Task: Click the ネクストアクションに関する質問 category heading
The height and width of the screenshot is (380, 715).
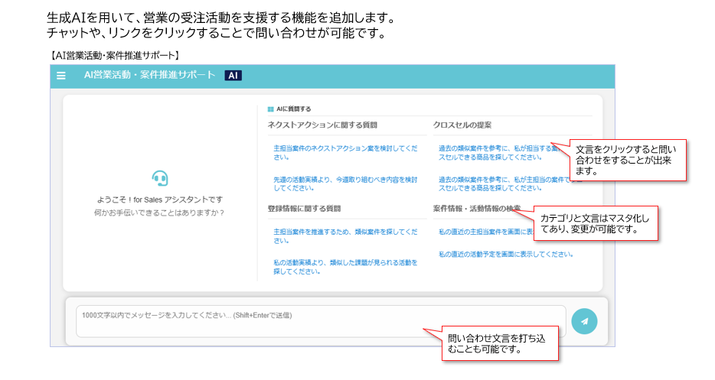Action: pos(322,125)
